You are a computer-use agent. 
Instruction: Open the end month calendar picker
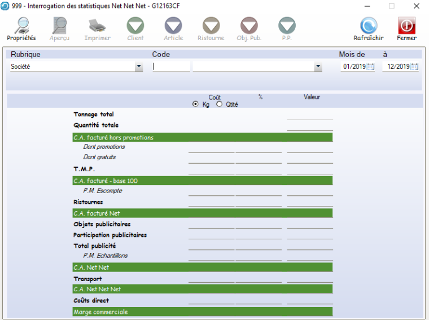(414, 67)
